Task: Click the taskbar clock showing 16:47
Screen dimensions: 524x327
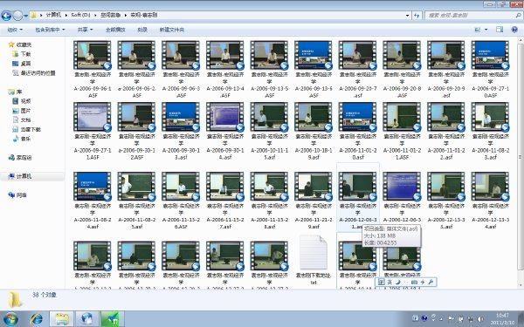Action: click(502, 319)
